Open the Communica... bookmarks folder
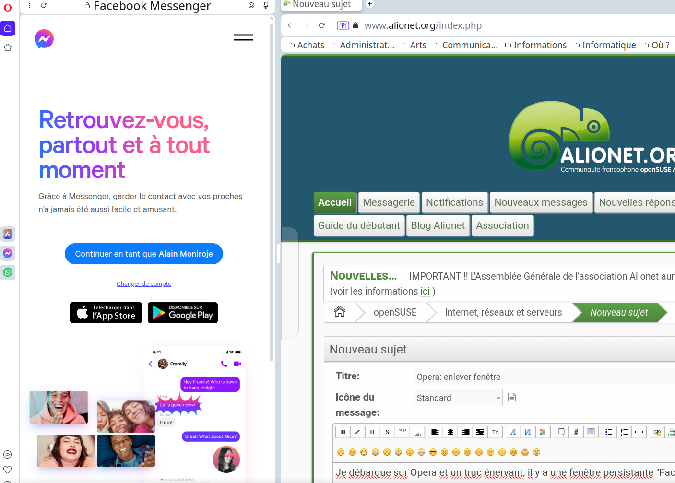675x483 pixels. point(466,45)
